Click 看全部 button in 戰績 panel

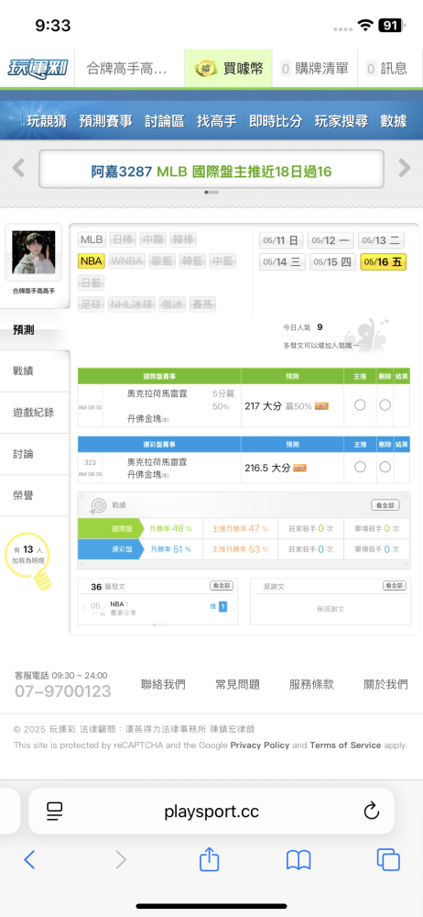tap(385, 504)
